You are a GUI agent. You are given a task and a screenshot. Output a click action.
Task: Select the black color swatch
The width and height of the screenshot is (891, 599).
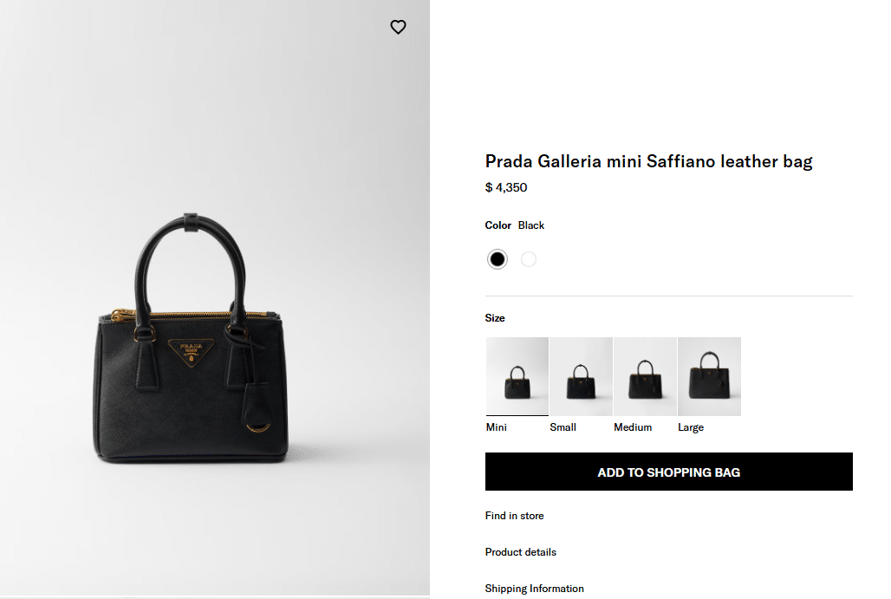pos(497,259)
